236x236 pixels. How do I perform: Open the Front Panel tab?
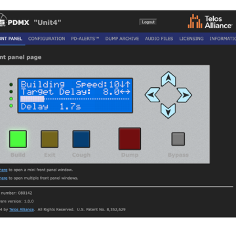tap(11, 39)
